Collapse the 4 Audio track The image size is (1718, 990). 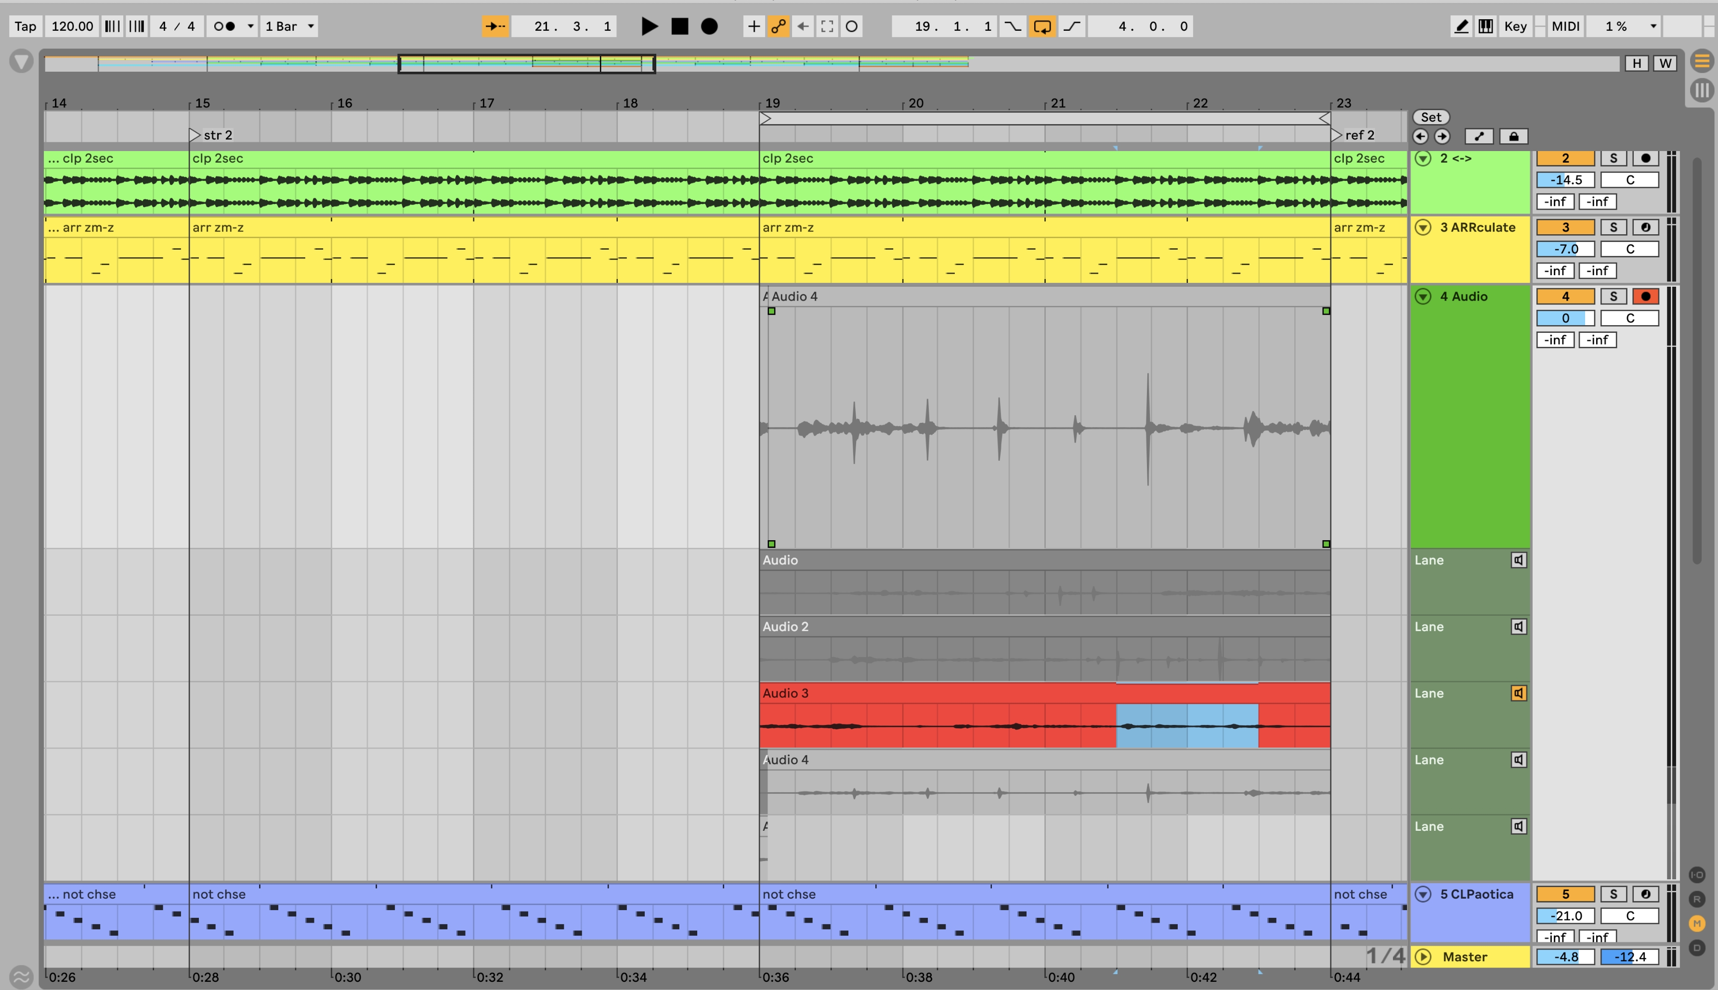1423,296
